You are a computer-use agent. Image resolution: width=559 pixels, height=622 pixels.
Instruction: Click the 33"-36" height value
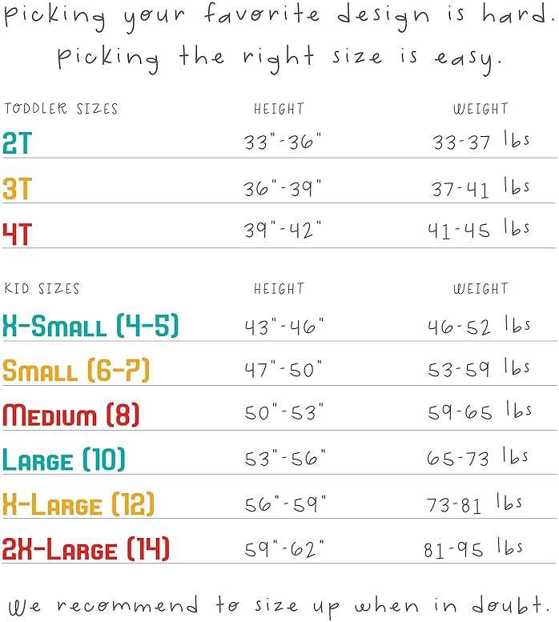[x=283, y=143]
